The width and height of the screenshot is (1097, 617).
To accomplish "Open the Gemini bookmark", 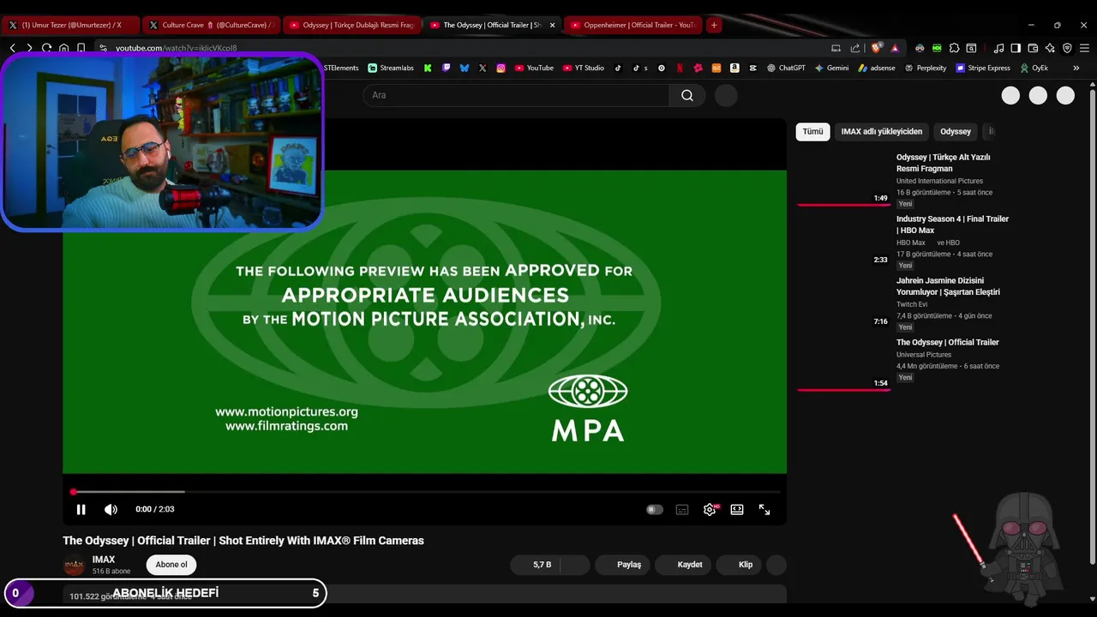I will click(832, 68).
